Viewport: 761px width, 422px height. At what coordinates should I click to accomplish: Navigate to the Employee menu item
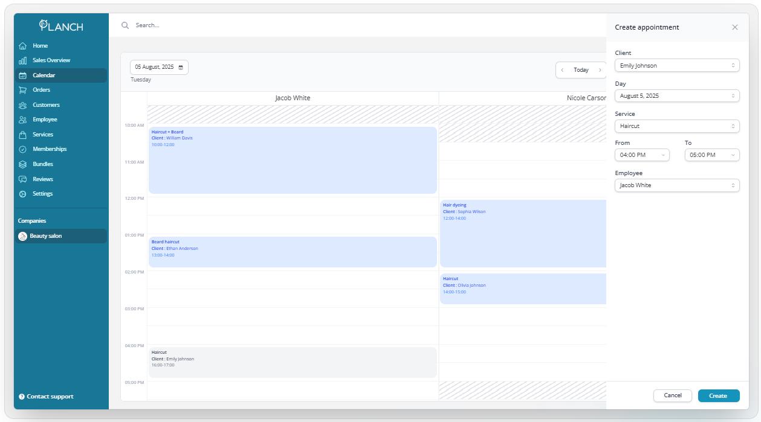(45, 120)
